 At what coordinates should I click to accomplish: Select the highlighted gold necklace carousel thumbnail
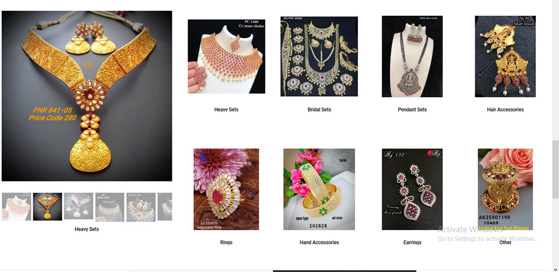click(x=47, y=207)
